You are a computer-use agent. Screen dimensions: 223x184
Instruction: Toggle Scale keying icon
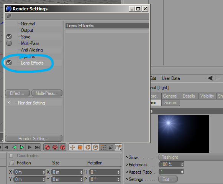[x=80, y=147]
